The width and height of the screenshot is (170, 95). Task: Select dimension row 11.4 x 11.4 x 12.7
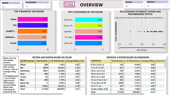pos(127,80)
